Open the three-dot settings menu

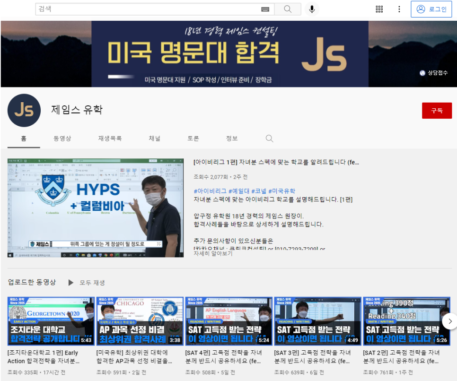coord(399,9)
